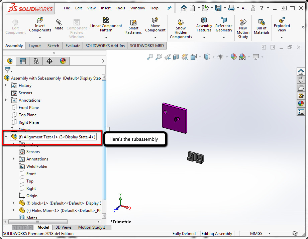Switch to the Evaluate tab
The height and width of the screenshot is (239, 308).
(73, 46)
